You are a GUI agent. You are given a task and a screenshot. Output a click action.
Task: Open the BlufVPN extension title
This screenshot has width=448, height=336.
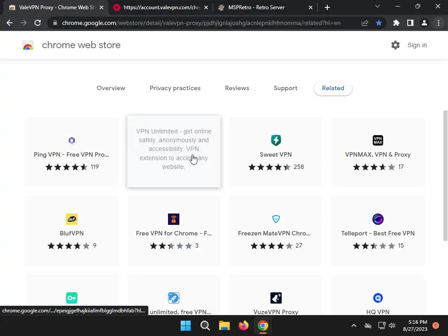[72, 234]
